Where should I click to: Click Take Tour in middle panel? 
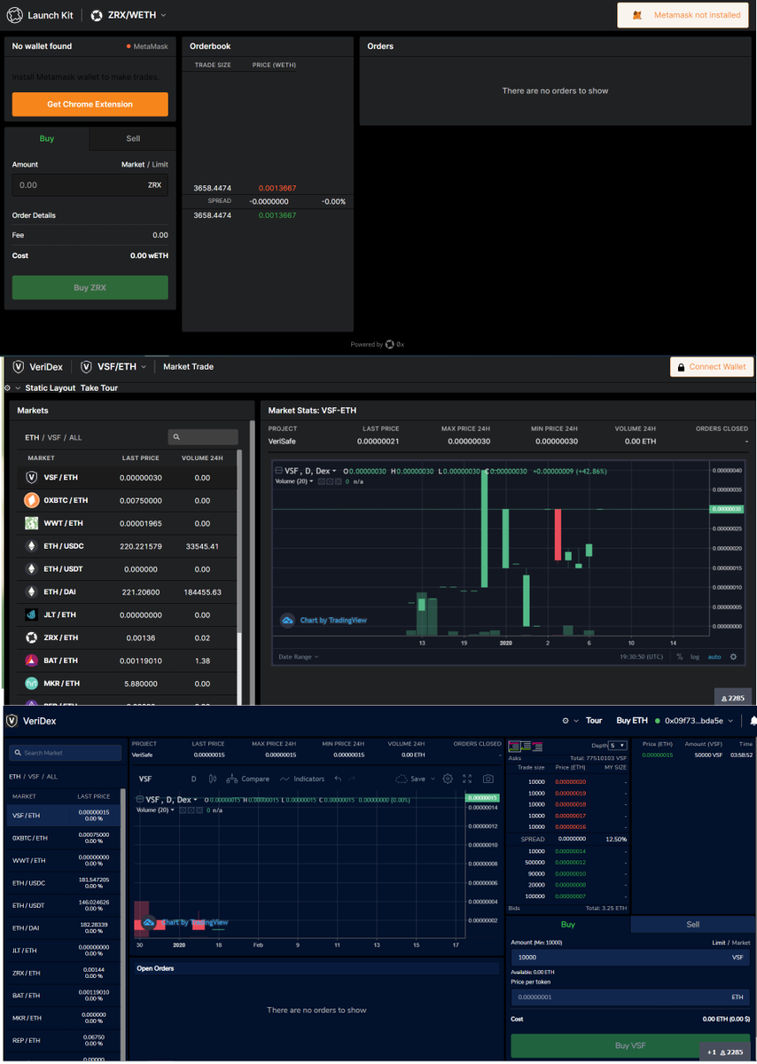98,388
